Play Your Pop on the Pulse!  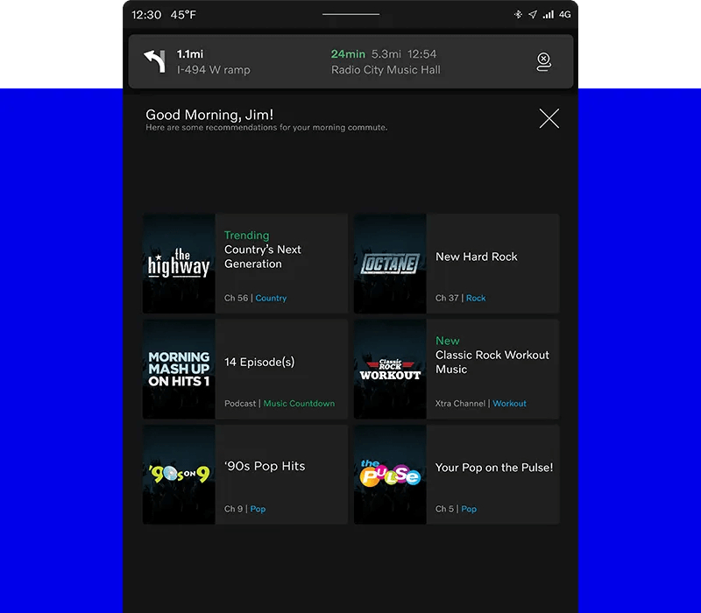(x=494, y=468)
